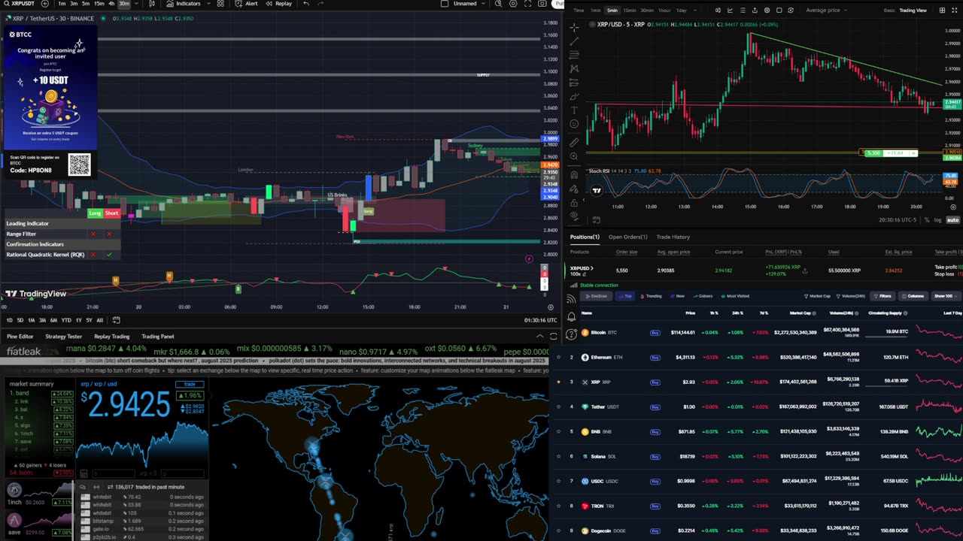963x541 pixels.
Task: Switch right chart to Basic view
Action: pos(889,11)
